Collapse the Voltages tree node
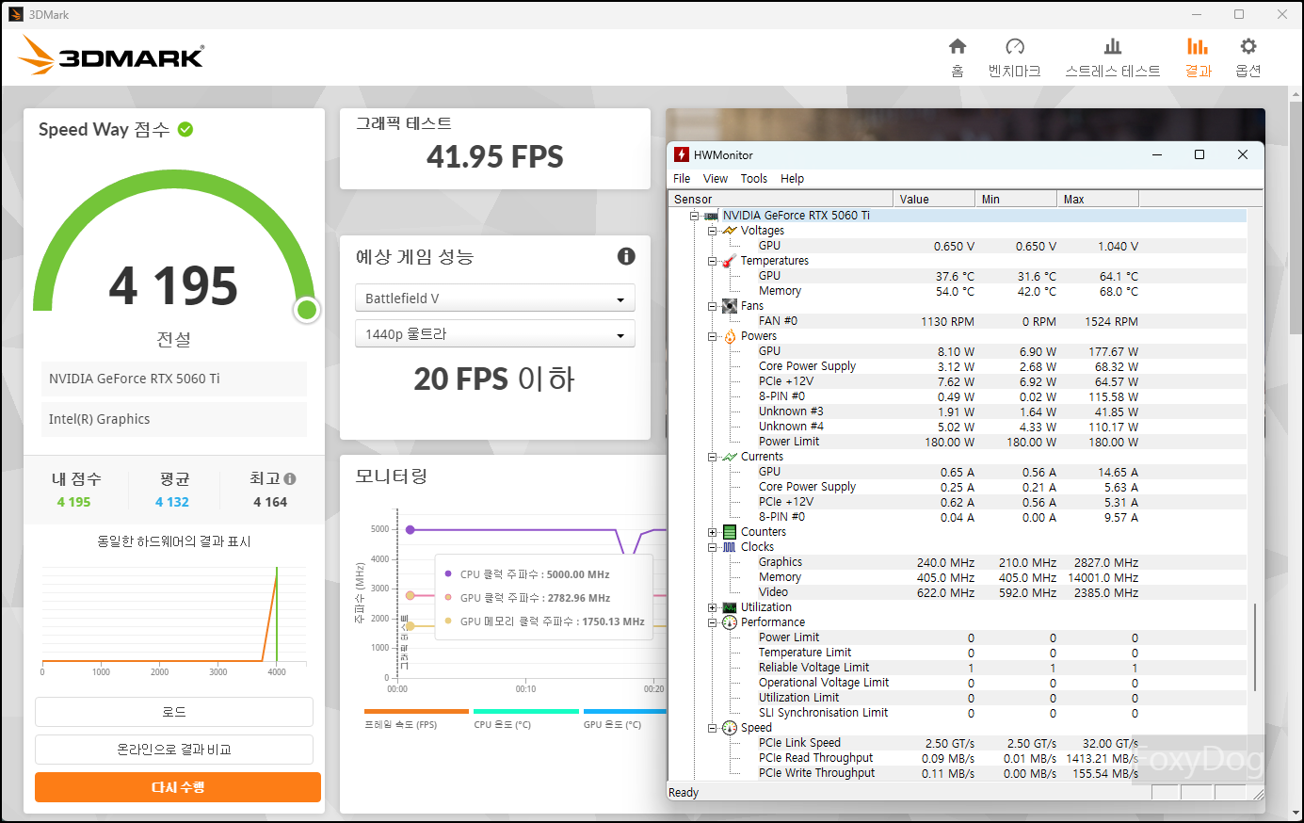Screen dimensions: 1304x823 (713, 231)
